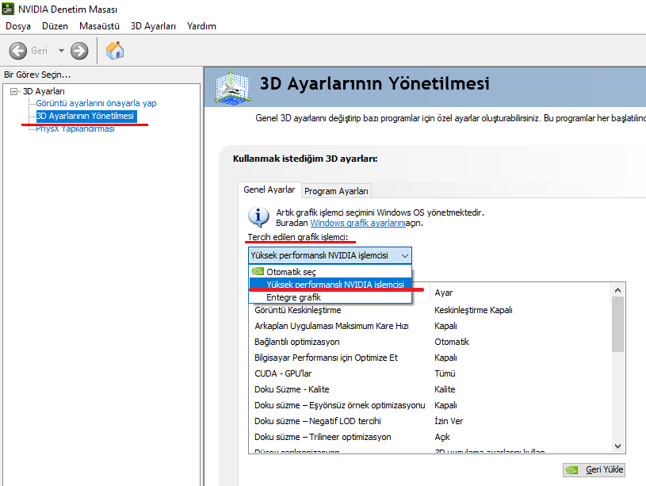Image resolution: width=646 pixels, height=486 pixels.
Task: Switch to the Program Ayarları tab
Action: [336, 191]
